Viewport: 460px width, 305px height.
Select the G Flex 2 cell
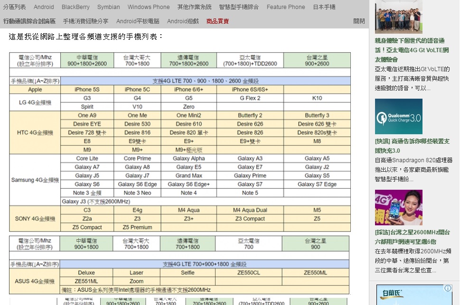click(x=250, y=98)
